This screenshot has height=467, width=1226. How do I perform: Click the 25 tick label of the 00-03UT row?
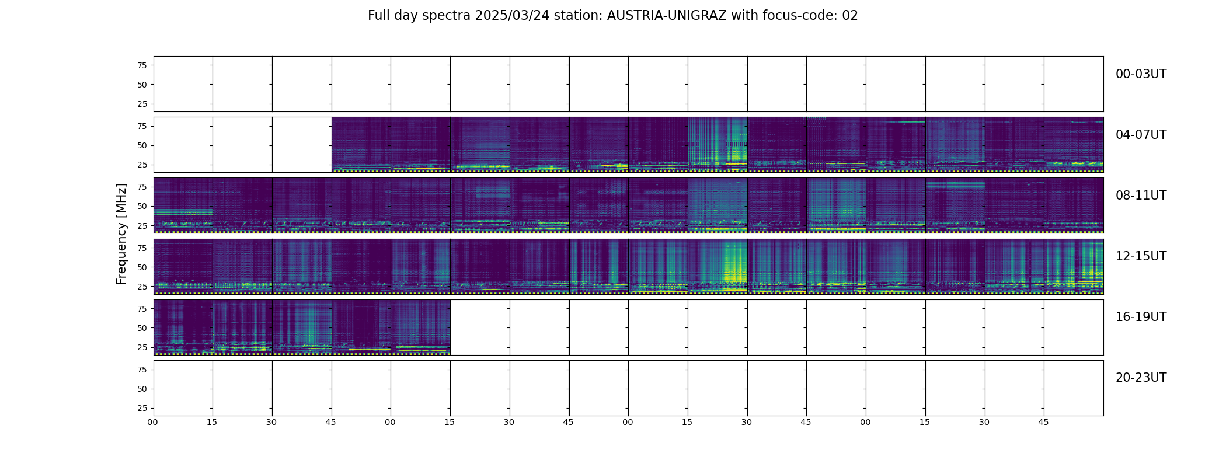pyautogui.click(x=142, y=104)
